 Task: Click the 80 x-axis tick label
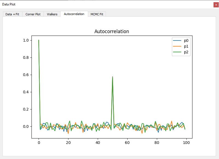pyautogui.click(x=157, y=143)
